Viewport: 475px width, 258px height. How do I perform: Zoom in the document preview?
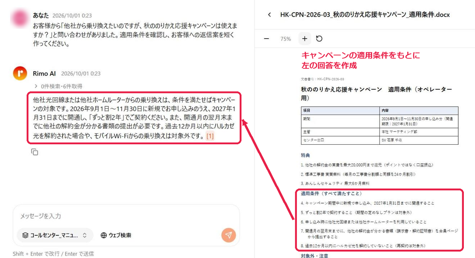304,39
